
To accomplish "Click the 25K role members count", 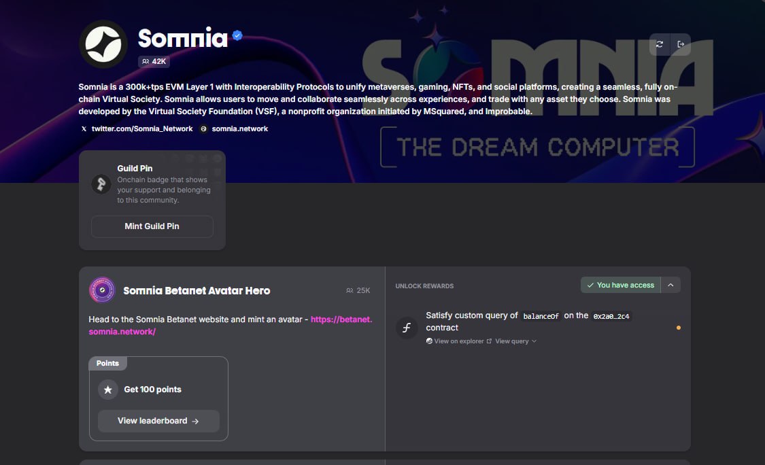I will pos(358,290).
